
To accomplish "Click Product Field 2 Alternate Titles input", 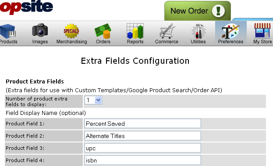I will (x=142, y=136).
